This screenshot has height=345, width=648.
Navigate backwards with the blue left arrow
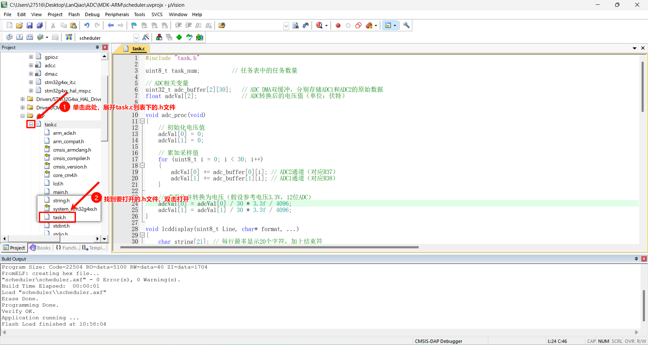pos(110,25)
